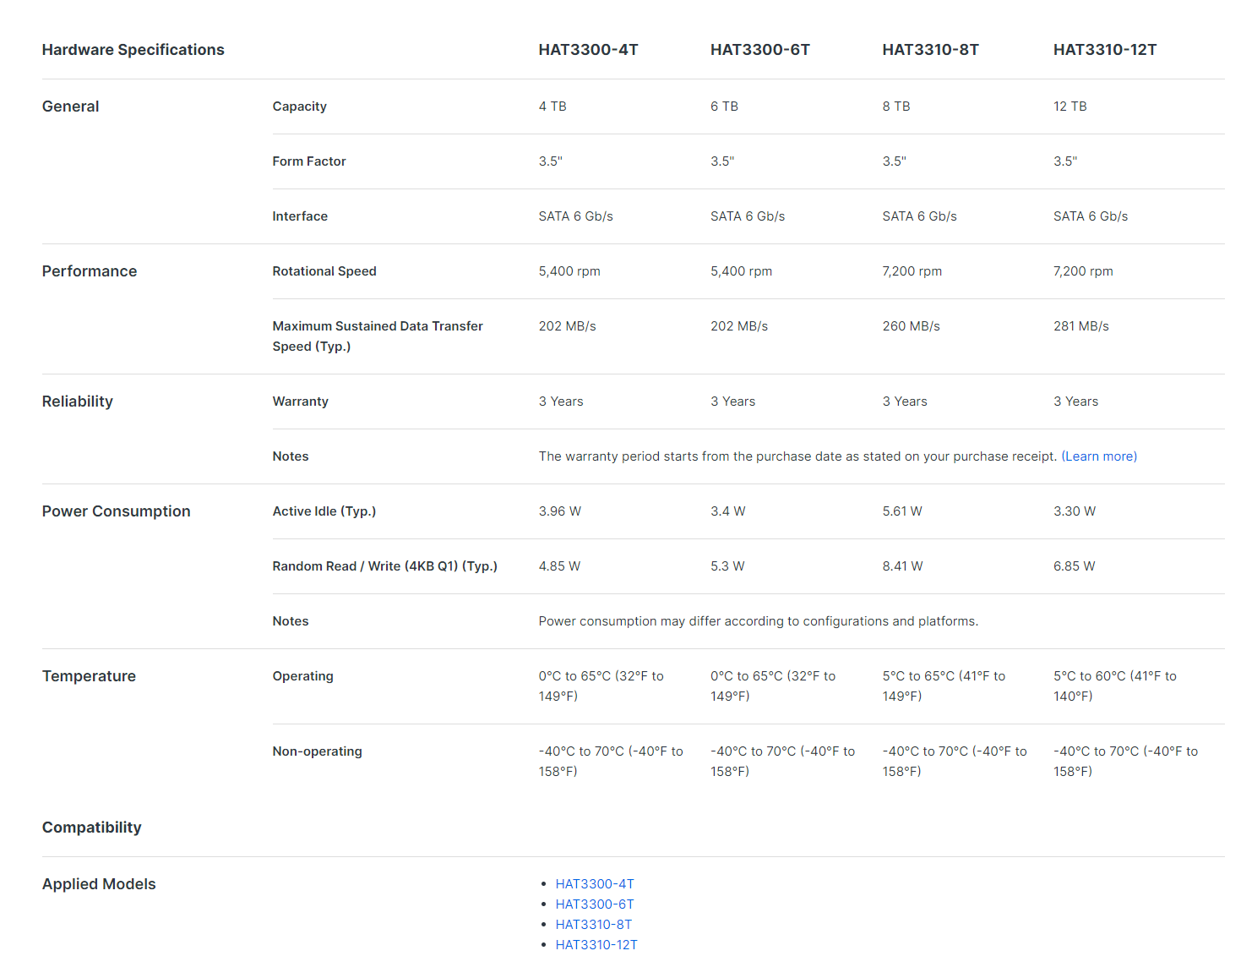
Task: Click the '5.61 W' active idle value
Action: [x=902, y=511]
